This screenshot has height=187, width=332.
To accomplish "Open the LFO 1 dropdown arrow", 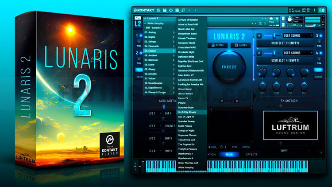I will click(x=161, y=113).
